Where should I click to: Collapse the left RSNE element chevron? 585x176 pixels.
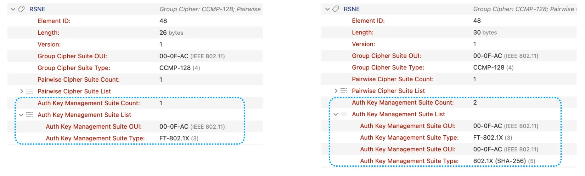pyautogui.click(x=13, y=9)
